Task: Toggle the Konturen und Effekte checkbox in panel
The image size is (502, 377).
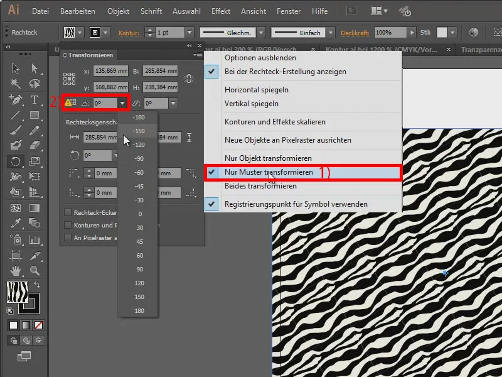Action: click(x=68, y=225)
